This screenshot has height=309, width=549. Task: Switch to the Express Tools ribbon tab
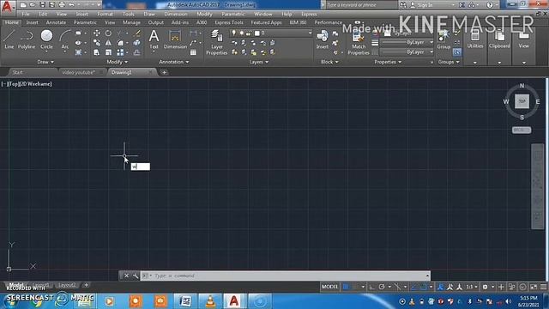(x=229, y=22)
